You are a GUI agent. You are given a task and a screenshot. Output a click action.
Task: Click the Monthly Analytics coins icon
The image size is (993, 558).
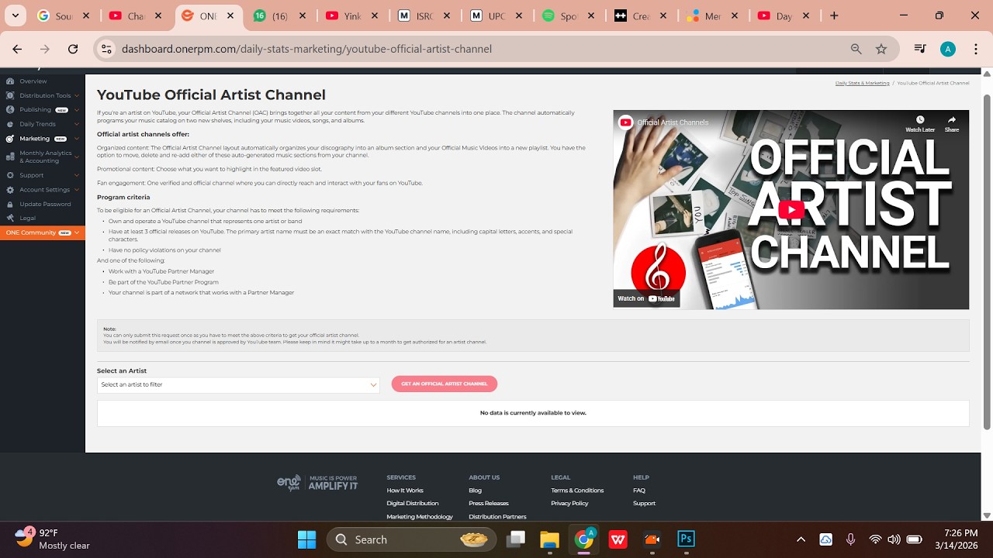tap(10, 157)
